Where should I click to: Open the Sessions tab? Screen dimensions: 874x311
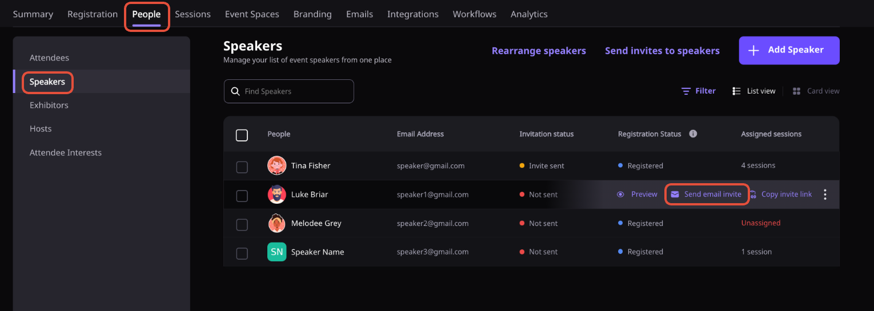193,14
